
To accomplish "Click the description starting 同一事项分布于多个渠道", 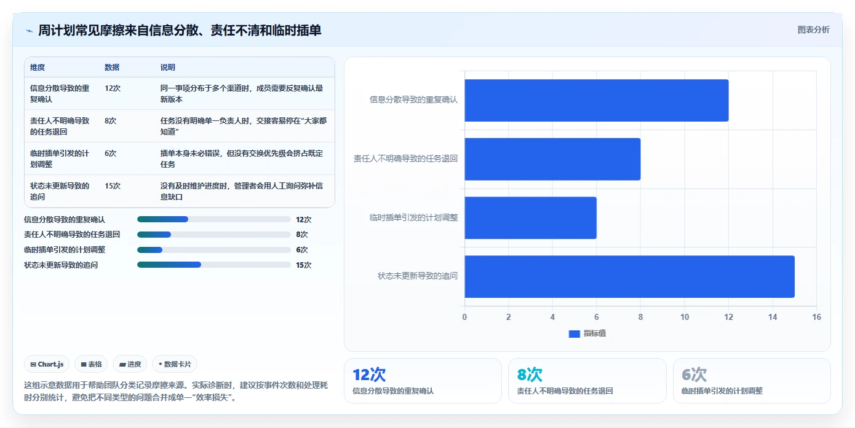I will click(242, 93).
